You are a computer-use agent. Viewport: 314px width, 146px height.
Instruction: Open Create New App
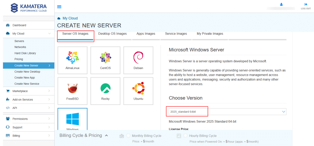25,78
